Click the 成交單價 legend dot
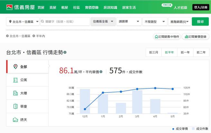The height and width of the screenshot is (133, 211). (x=173, y=129)
